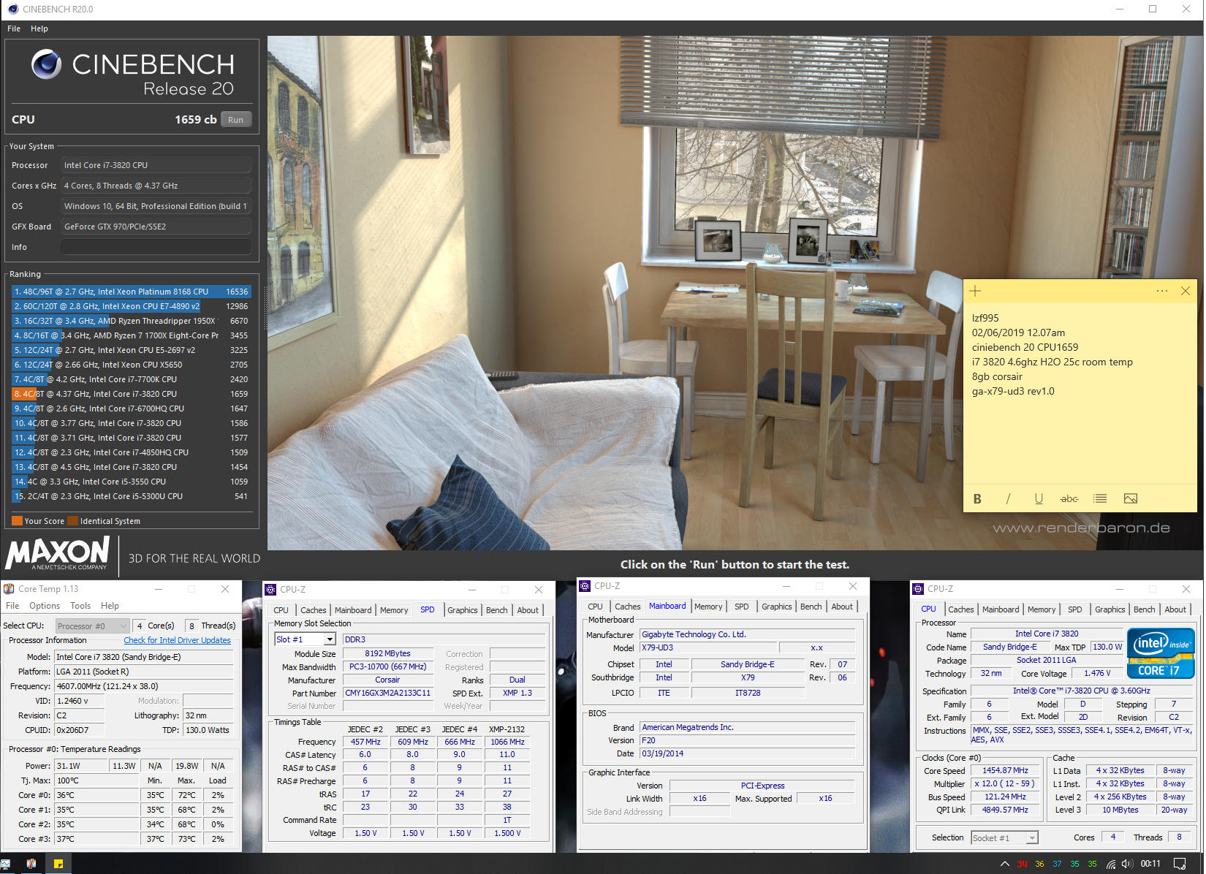Click the Processor field Intel Core i7-3820 CPU
This screenshot has width=1206, height=874.
(156, 165)
